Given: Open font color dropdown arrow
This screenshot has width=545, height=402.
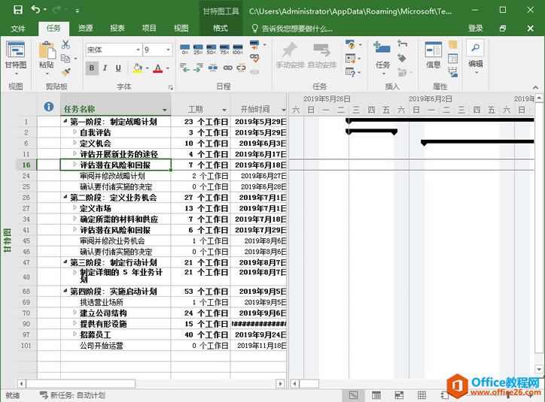Looking at the screenshot, I should (166, 68).
